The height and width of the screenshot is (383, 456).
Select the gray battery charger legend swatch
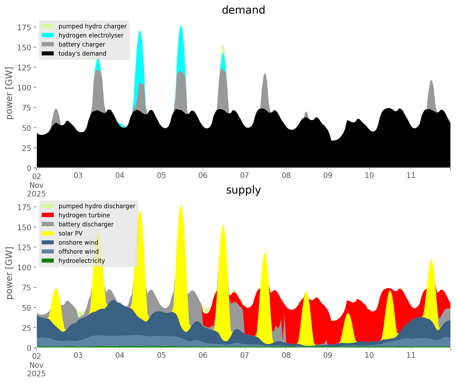coord(48,44)
